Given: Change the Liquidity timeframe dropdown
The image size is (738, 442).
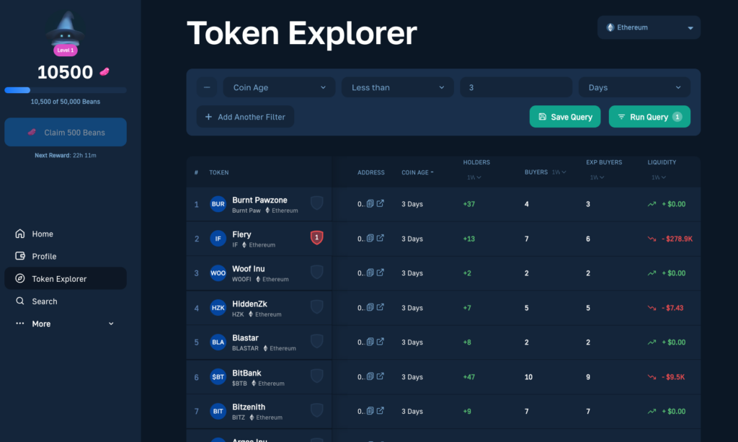Looking at the screenshot, I should (x=659, y=177).
